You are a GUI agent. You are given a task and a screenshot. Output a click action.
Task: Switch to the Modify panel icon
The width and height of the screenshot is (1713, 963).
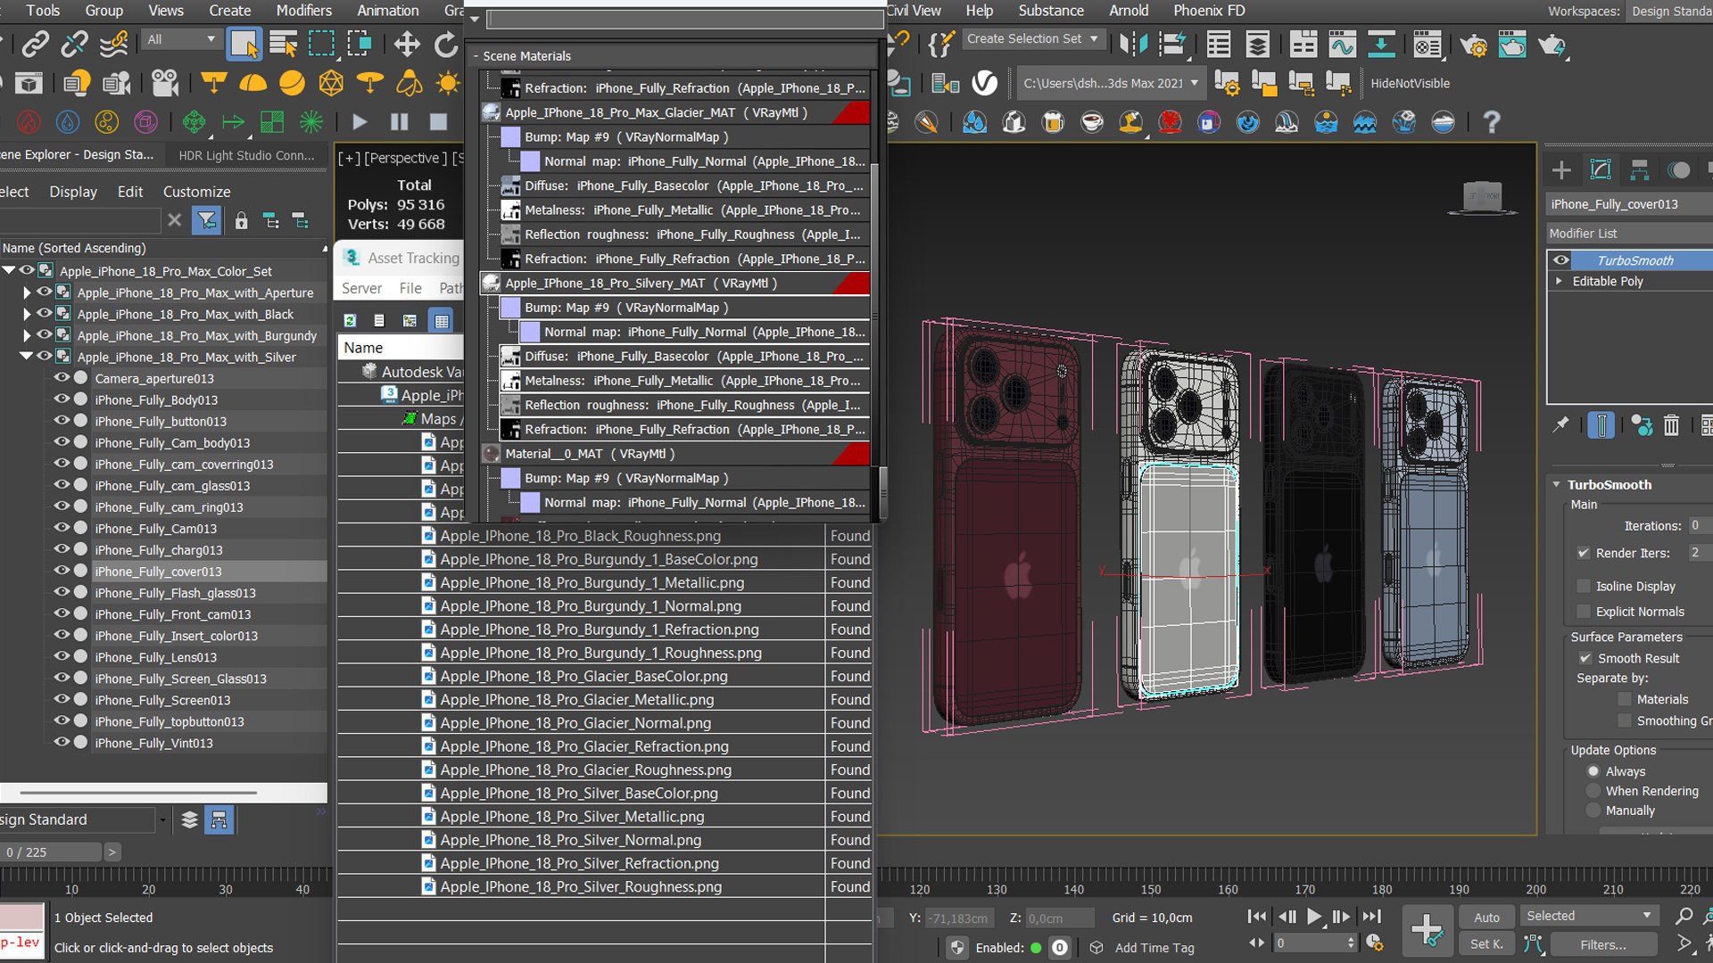(x=1601, y=170)
